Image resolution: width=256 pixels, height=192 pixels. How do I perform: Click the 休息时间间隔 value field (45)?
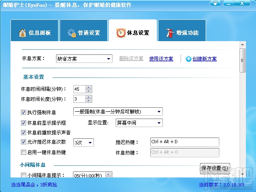(79, 89)
